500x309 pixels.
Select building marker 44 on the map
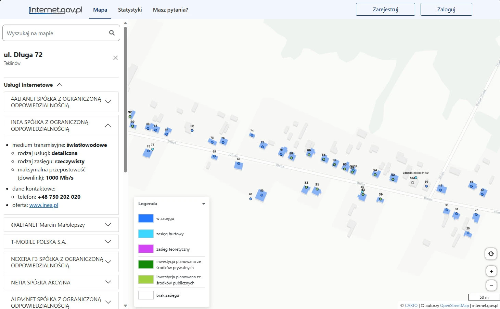coord(471,186)
